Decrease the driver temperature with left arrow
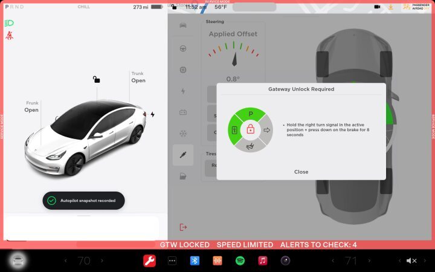The height and width of the screenshot is (272, 435). pyautogui.click(x=65, y=261)
